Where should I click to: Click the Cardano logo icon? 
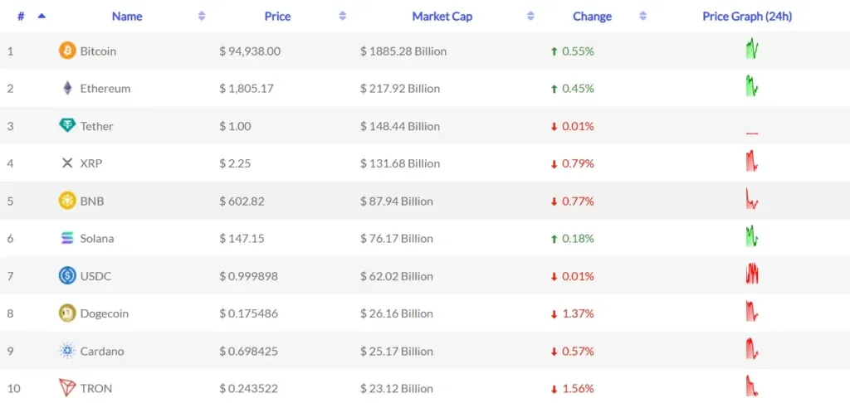click(67, 351)
